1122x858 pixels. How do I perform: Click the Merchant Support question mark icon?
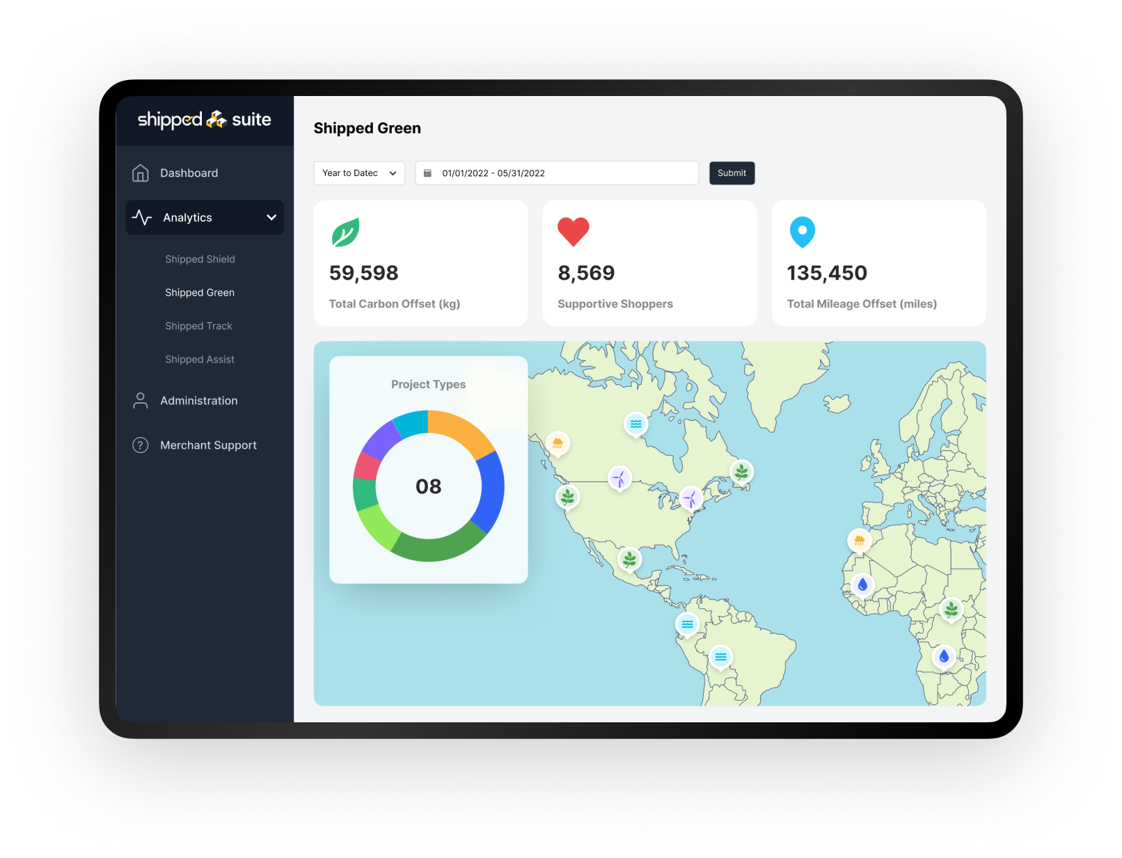click(x=141, y=445)
